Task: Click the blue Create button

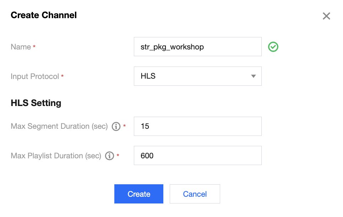Action: 139,194
